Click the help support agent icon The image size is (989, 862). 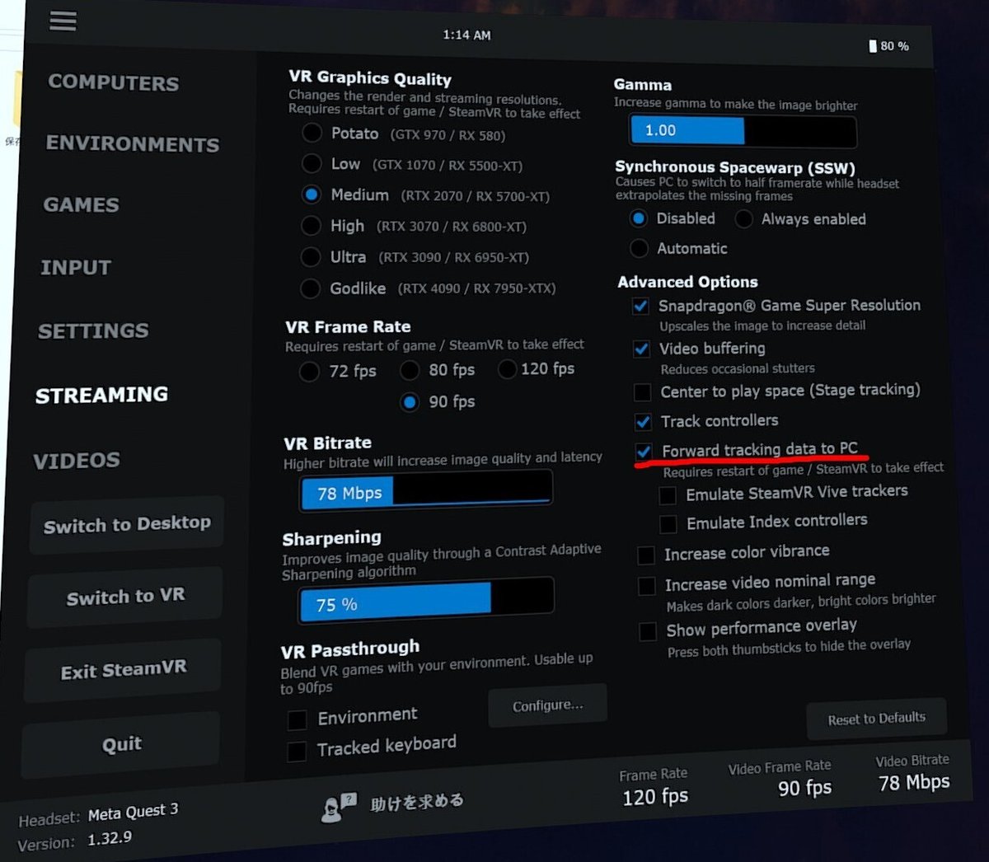pyautogui.click(x=339, y=807)
